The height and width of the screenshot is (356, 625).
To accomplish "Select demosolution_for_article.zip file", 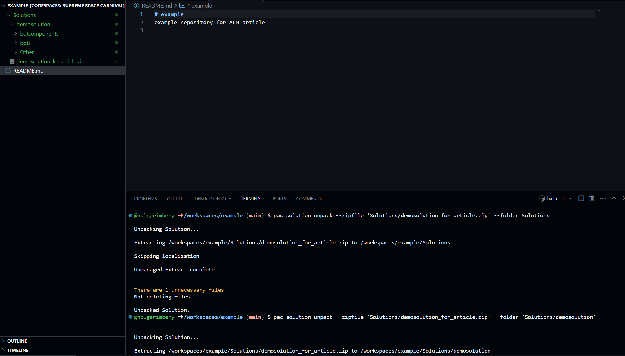I will pyautogui.click(x=50, y=61).
